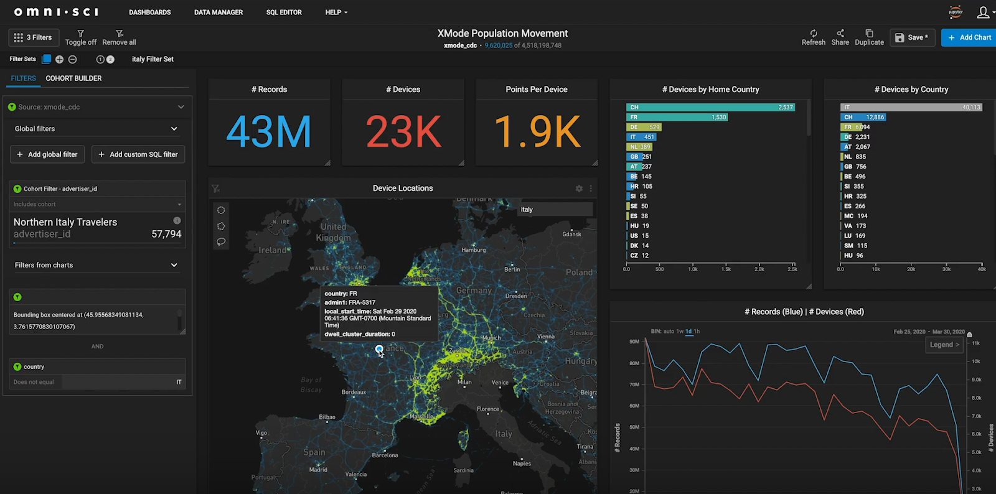
Task: Open the Includes cohort dropdown
Action: 98,204
